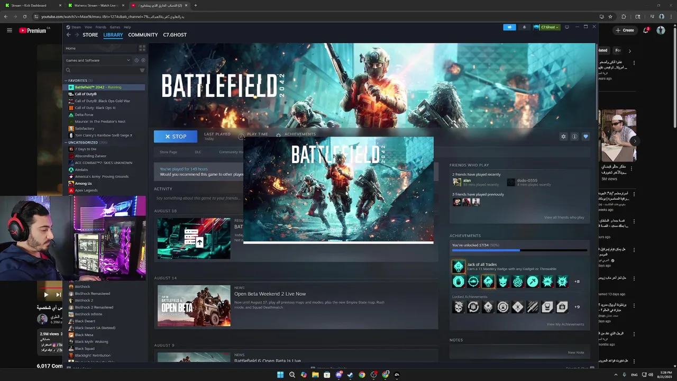The width and height of the screenshot is (677, 381).
Task: Open Steam notifications bell
Action: click(524, 27)
